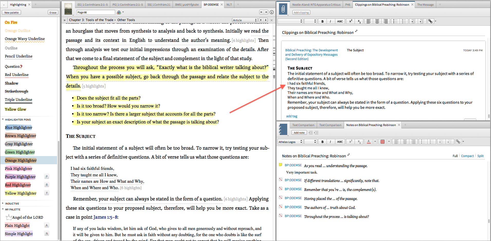Open The Message tab
Viewport: 491px width, 241px height.
click(x=425, y=5)
